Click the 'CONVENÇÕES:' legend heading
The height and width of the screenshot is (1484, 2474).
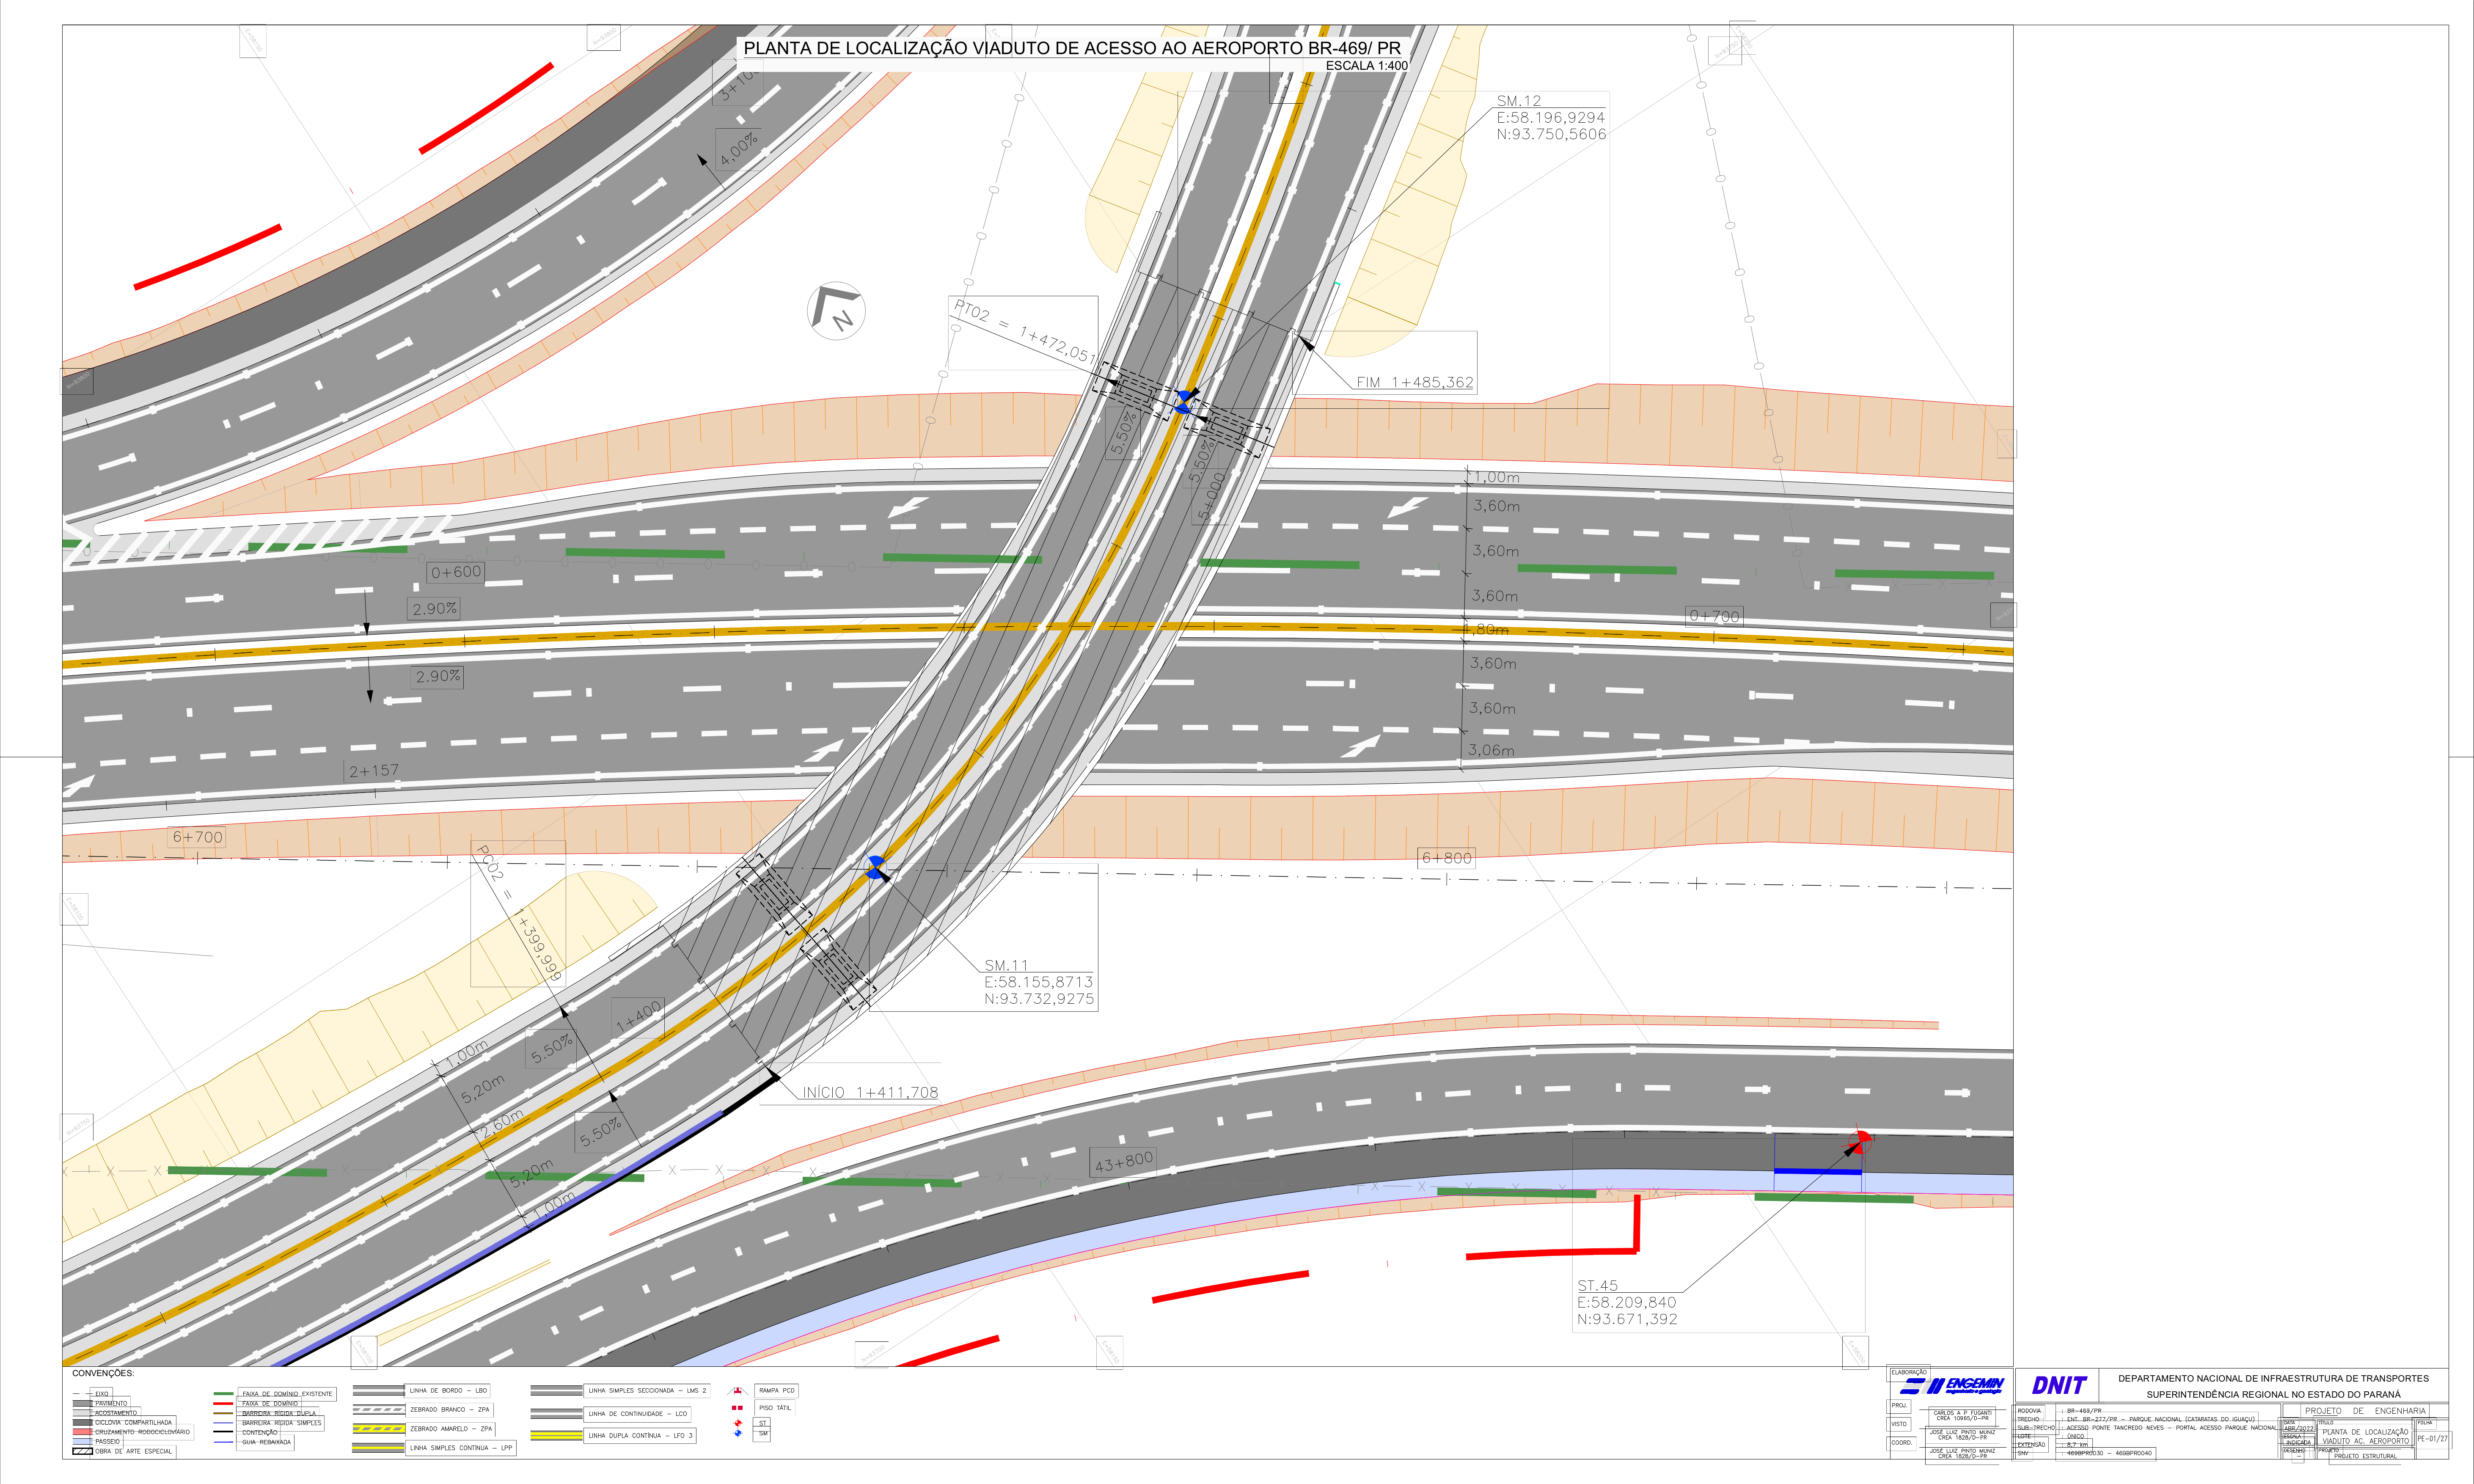[x=103, y=1374]
